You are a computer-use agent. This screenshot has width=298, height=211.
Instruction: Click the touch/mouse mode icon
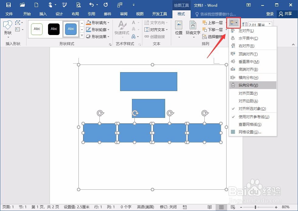pos(50,5)
